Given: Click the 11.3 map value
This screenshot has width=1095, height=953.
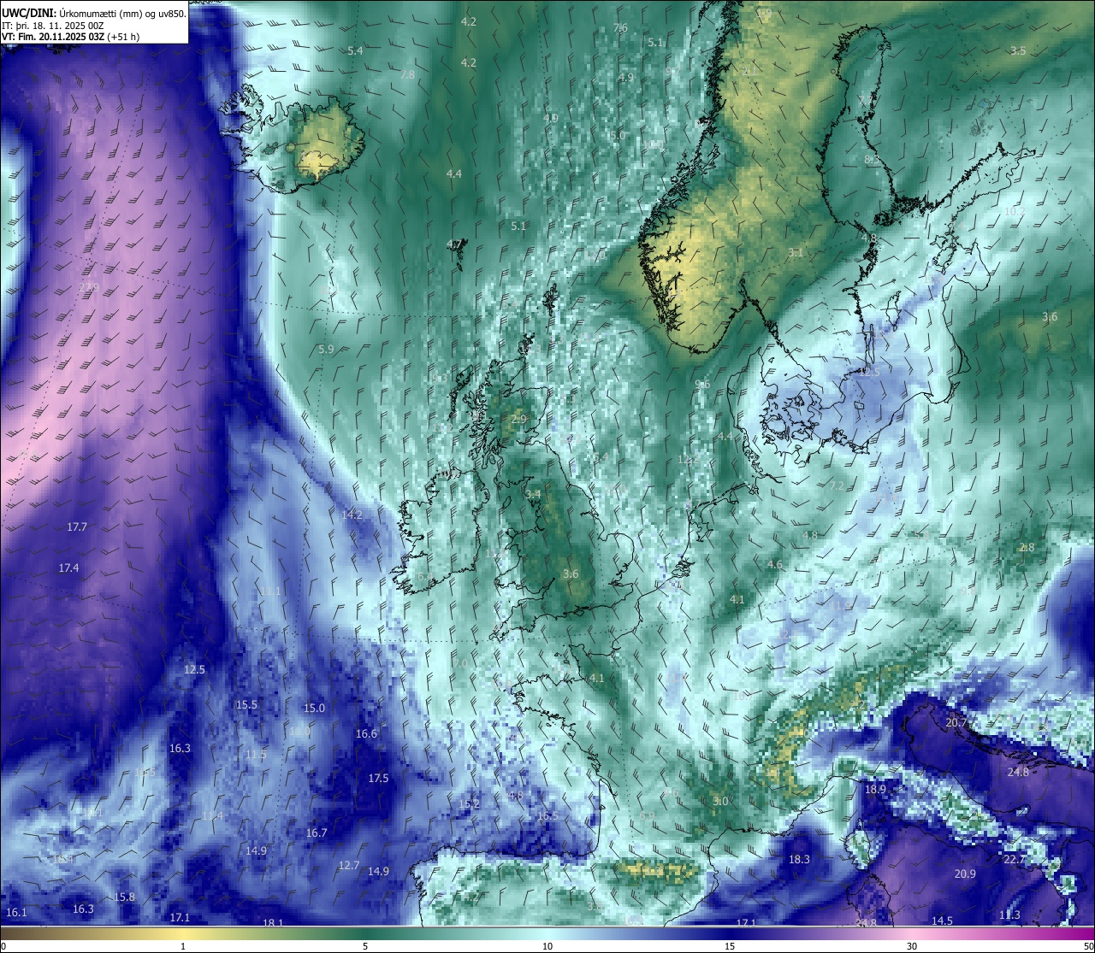Looking at the screenshot, I should [x=1009, y=915].
